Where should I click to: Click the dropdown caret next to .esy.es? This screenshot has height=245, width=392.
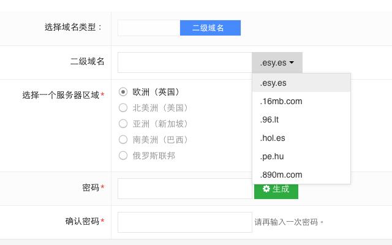[292, 62]
